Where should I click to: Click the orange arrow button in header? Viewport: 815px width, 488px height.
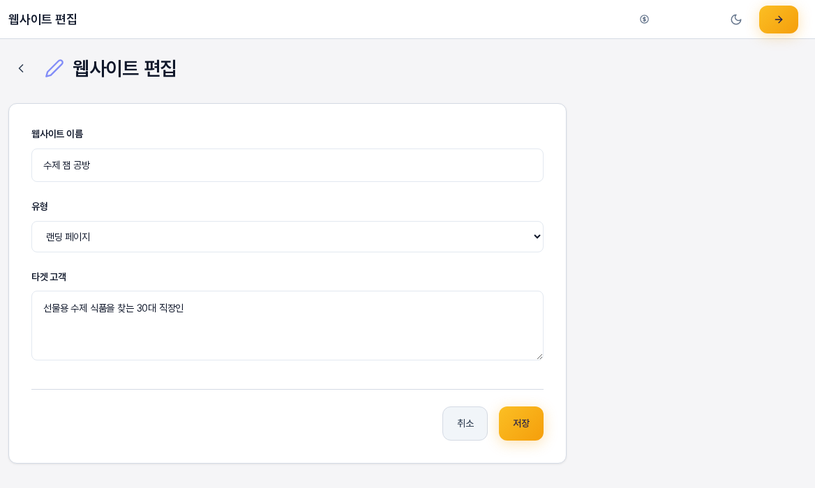pos(778,20)
